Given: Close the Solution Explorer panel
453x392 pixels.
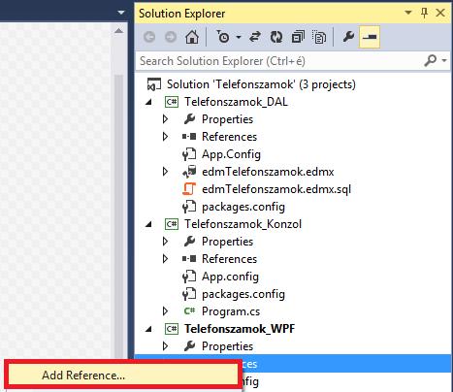Looking at the screenshot, I should click(440, 13).
